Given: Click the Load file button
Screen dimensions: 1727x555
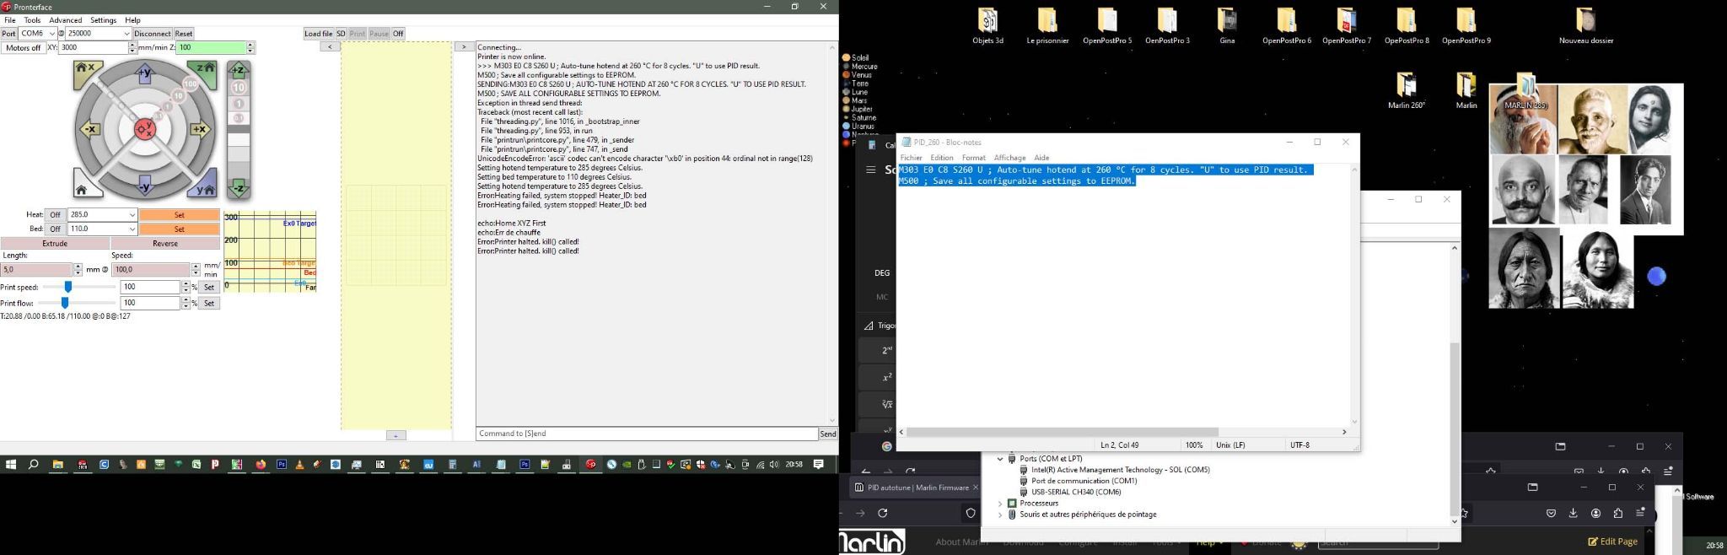Looking at the screenshot, I should coord(319,34).
